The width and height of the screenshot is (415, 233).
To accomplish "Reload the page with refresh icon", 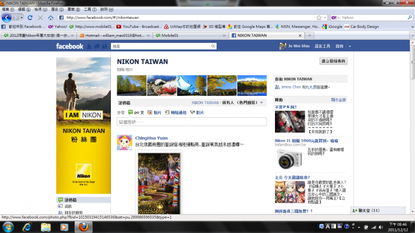I will (x=30, y=17).
